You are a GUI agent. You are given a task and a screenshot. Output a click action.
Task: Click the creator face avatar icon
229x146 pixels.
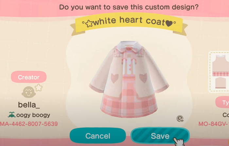(x=28, y=92)
